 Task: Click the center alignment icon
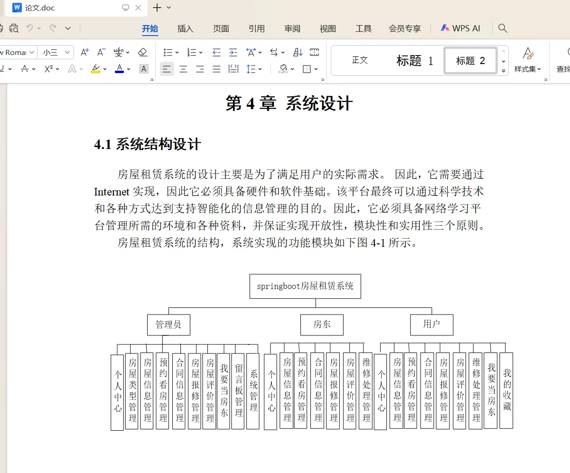click(183, 70)
